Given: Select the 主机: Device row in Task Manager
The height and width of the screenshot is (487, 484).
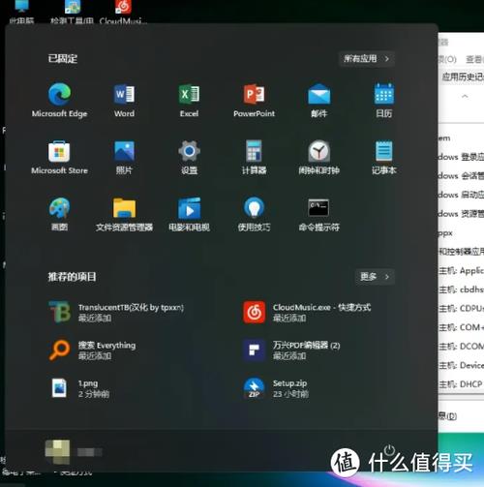Looking at the screenshot, I should click(x=461, y=365).
